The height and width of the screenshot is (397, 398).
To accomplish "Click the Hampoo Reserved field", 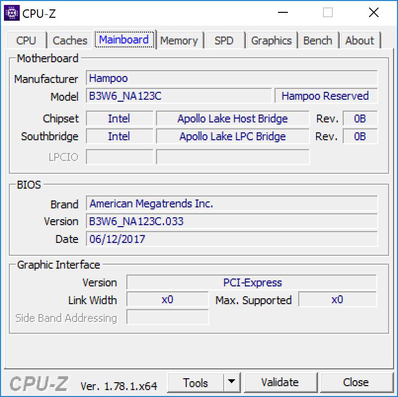I will (x=326, y=96).
